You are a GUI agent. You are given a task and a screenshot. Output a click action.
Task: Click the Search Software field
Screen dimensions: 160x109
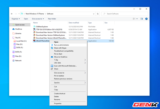coord(125,14)
